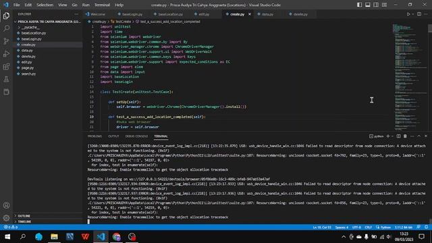432x243 pixels.
Task: Open the Testing flask view
Action: coord(6,79)
